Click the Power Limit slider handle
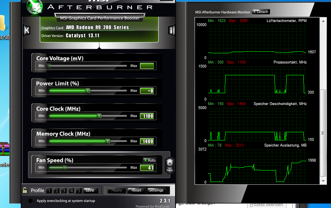 88,91
